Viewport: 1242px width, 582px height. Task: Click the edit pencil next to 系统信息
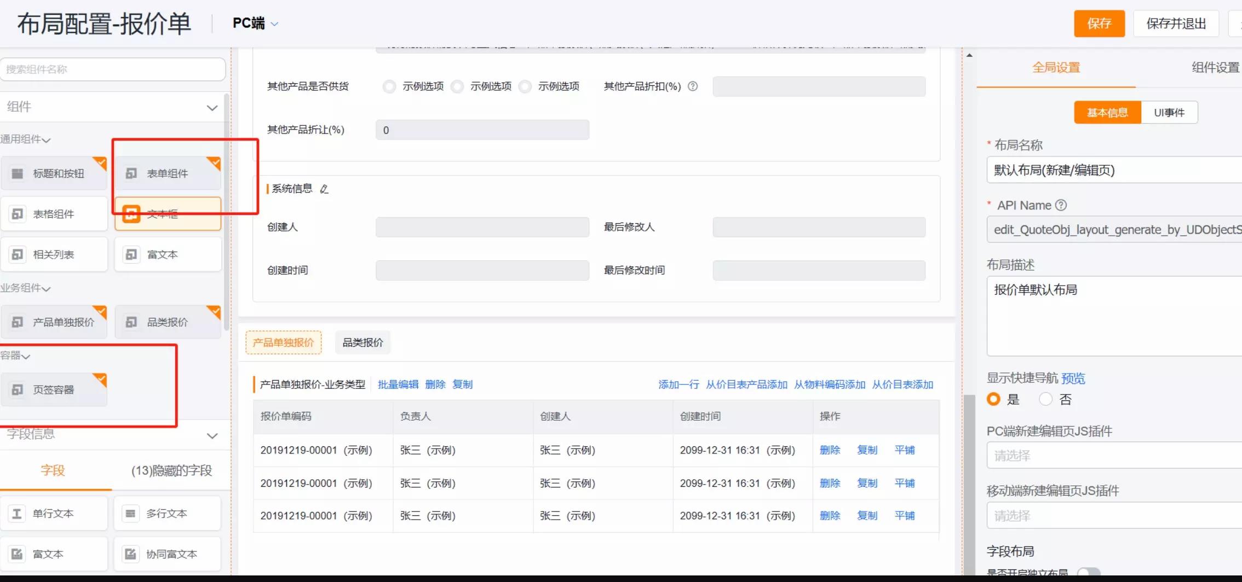click(x=324, y=189)
